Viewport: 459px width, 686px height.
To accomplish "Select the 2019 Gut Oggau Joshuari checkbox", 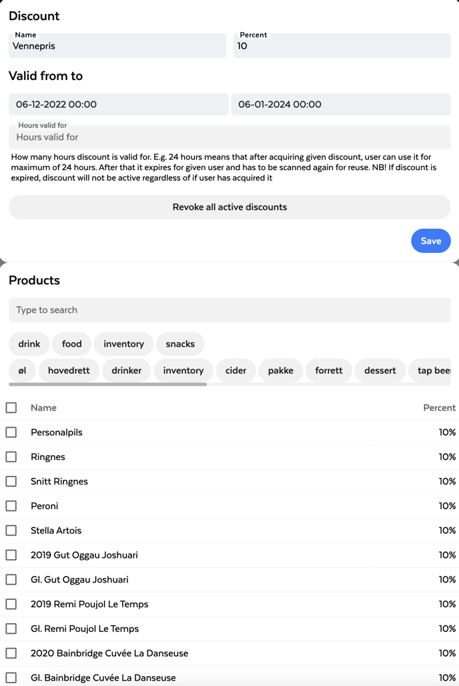I will 11,555.
